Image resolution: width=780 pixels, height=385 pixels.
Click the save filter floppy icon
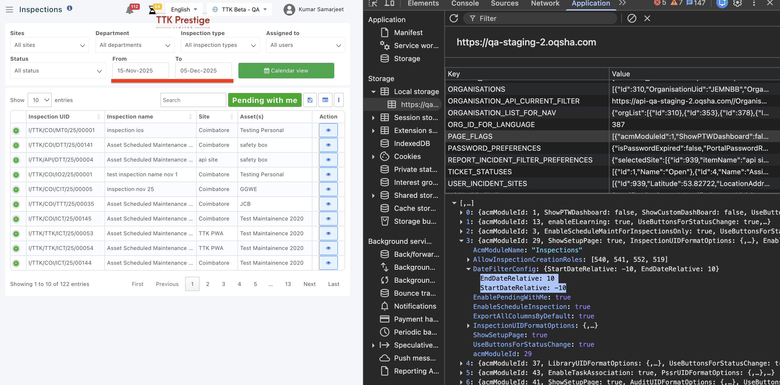click(x=310, y=100)
